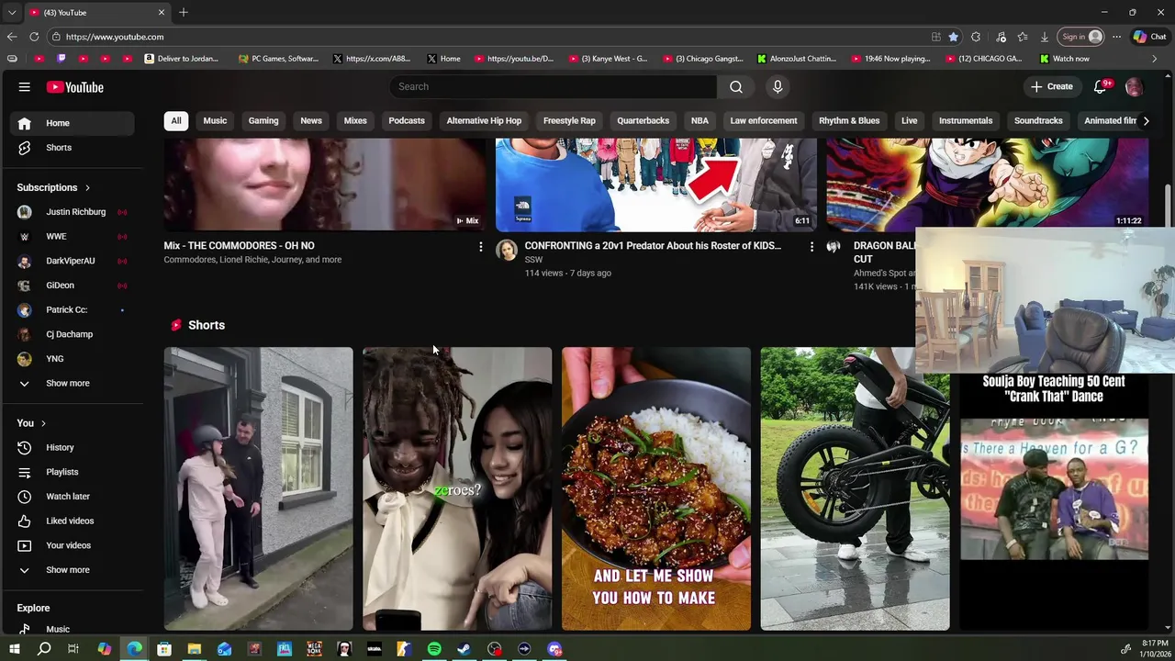Viewport: 1175px width, 661px height.
Task: Click the address bar URL
Action: 115,37
